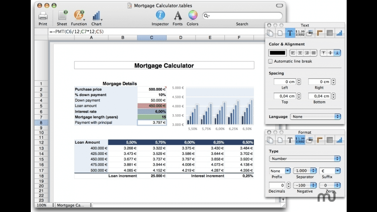Open table grid tab in Text inspector
This screenshot has width=377, height=212.
(x=330, y=33)
